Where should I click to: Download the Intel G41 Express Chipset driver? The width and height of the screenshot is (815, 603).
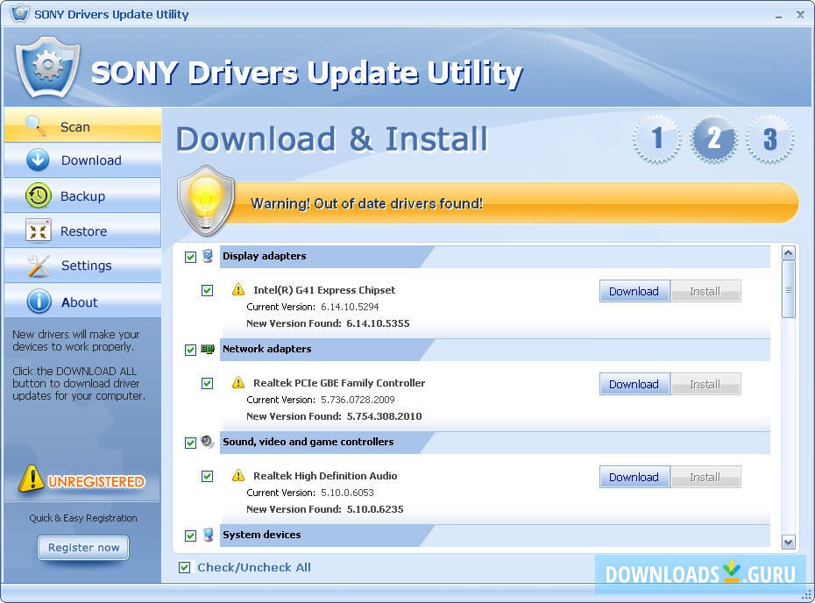point(634,291)
